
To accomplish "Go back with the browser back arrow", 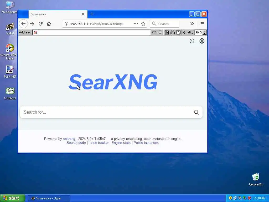I will coord(23,24).
